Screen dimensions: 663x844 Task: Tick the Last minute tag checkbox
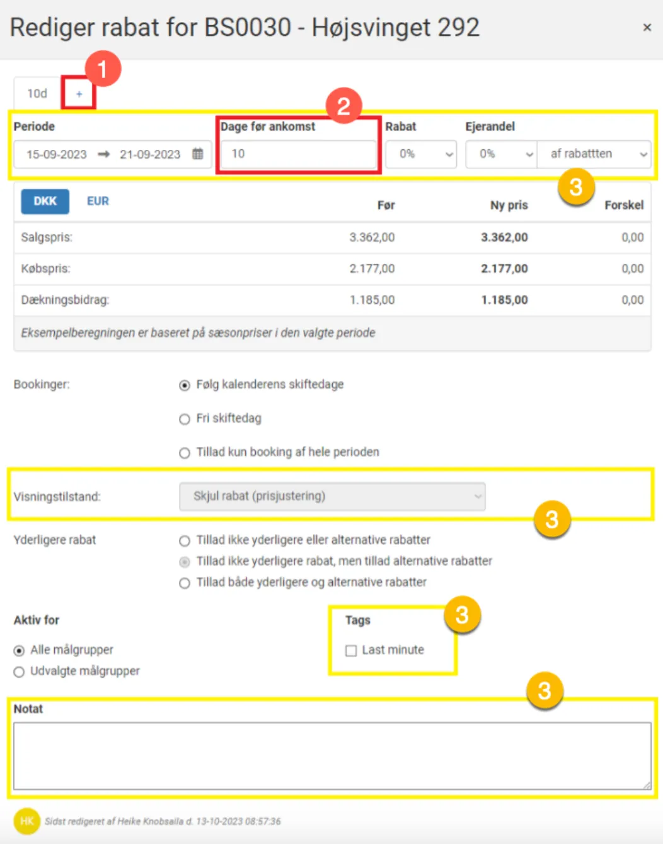click(x=351, y=651)
